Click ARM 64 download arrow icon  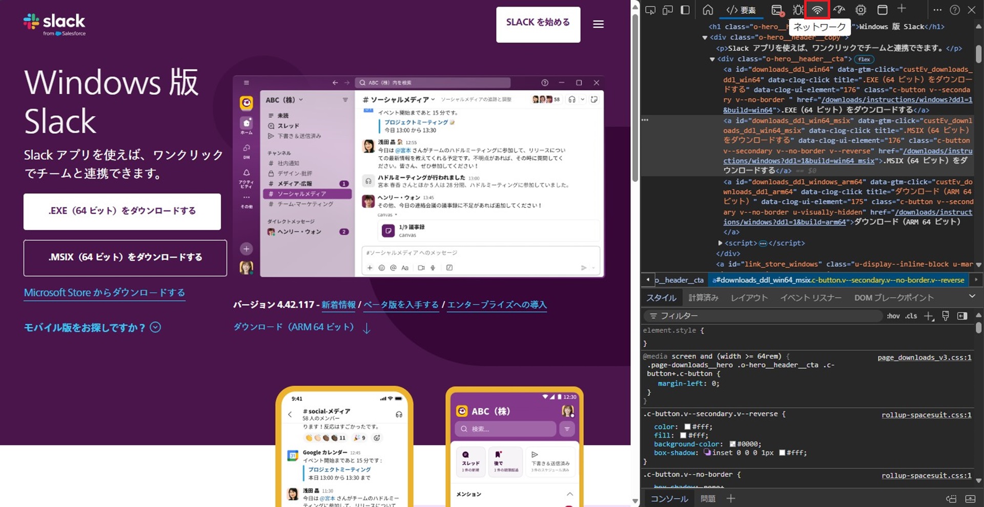366,328
